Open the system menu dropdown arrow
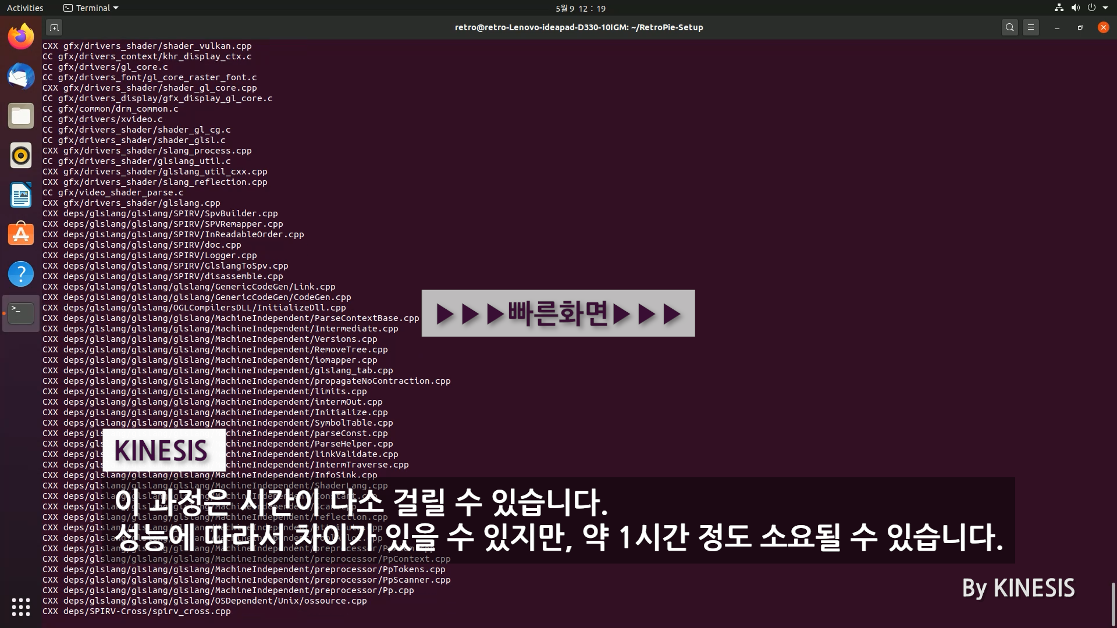The image size is (1117, 628). click(1105, 8)
